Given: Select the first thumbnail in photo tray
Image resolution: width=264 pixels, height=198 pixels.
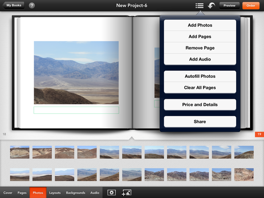Looking at the screenshot, I should (20, 152).
